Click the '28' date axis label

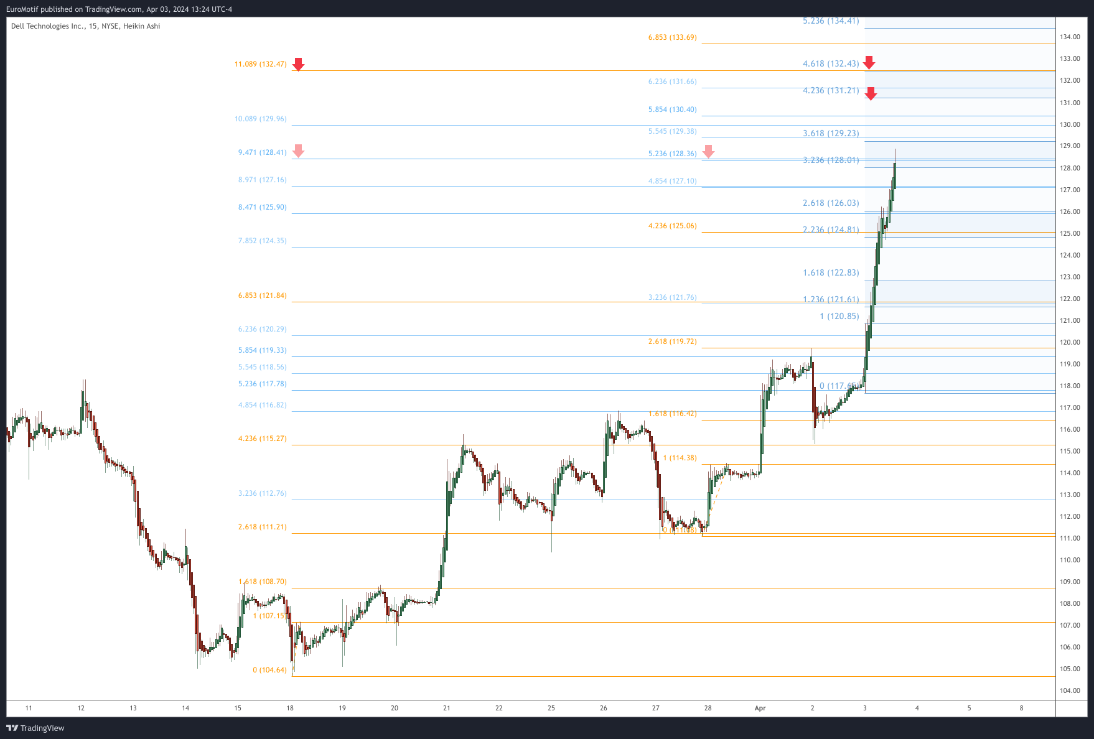(x=708, y=708)
